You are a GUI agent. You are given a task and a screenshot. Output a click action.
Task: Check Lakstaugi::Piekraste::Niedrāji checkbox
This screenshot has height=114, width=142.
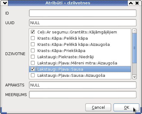tap(33, 57)
